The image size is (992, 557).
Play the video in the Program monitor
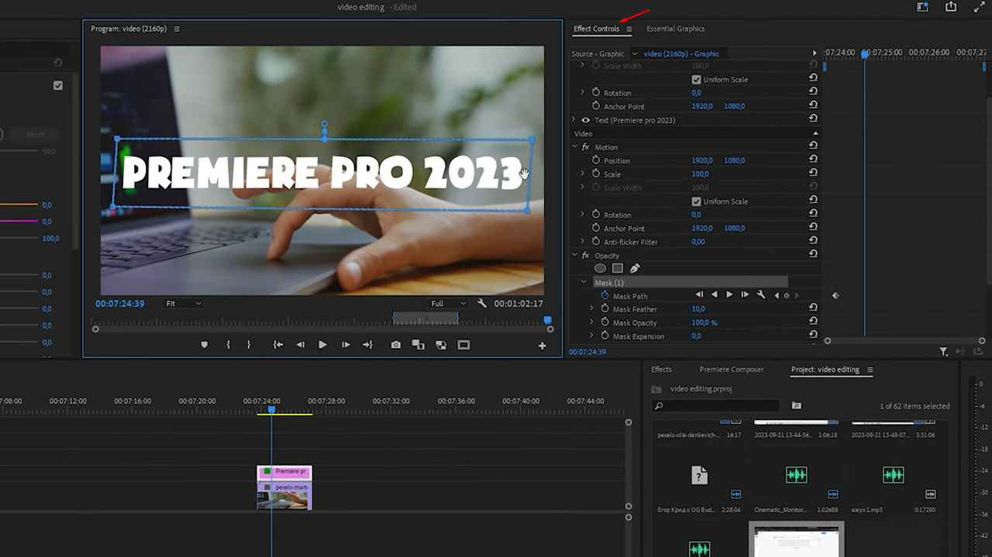tap(322, 345)
